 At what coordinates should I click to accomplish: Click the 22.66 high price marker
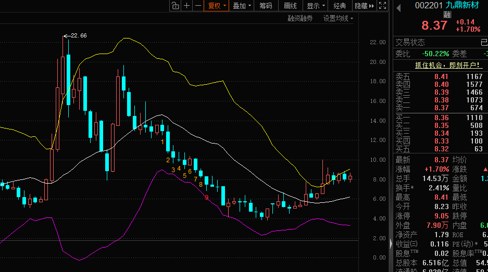coord(79,35)
